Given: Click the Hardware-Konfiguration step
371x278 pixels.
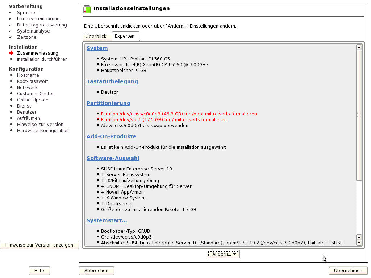Looking at the screenshot, I should click(x=43, y=130).
